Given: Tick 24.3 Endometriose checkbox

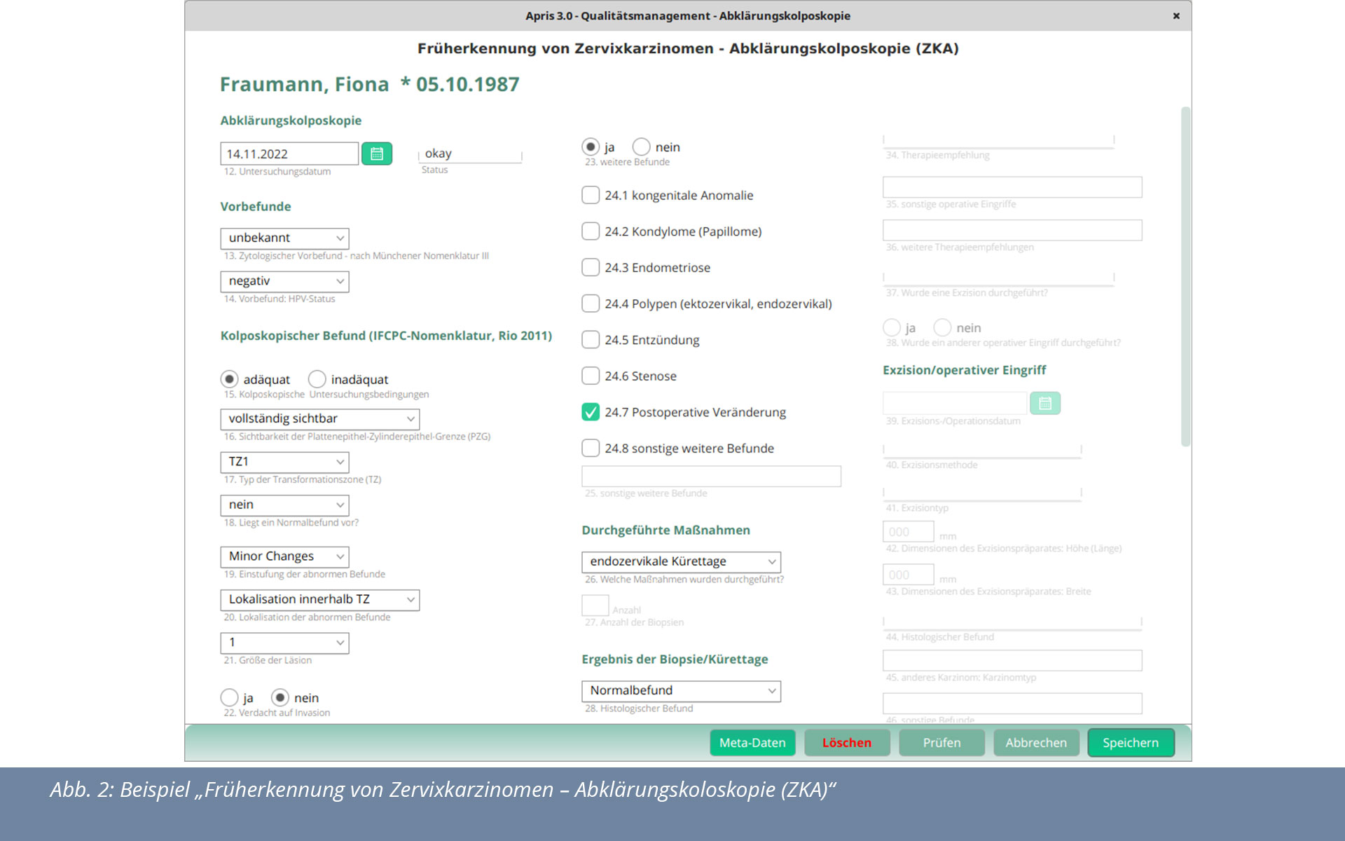Looking at the screenshot, I should click(591, 268).
